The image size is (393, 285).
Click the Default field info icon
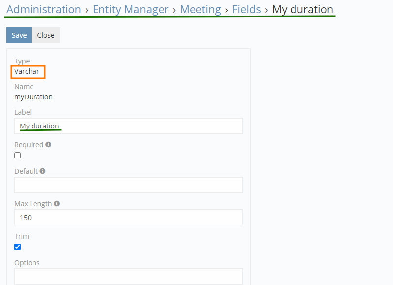(43, 171)
